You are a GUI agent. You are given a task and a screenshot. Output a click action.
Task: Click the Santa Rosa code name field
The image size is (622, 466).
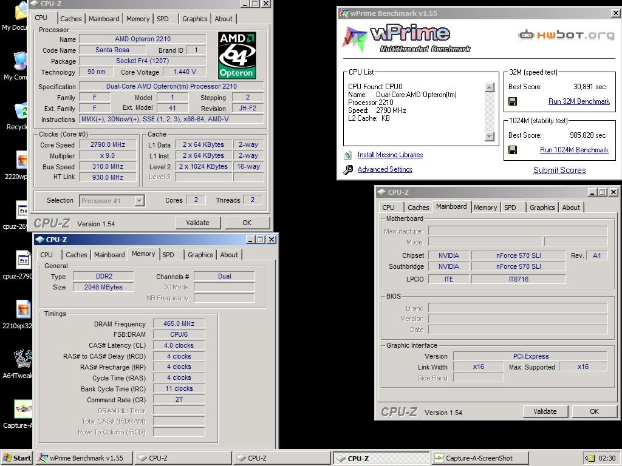112,50
